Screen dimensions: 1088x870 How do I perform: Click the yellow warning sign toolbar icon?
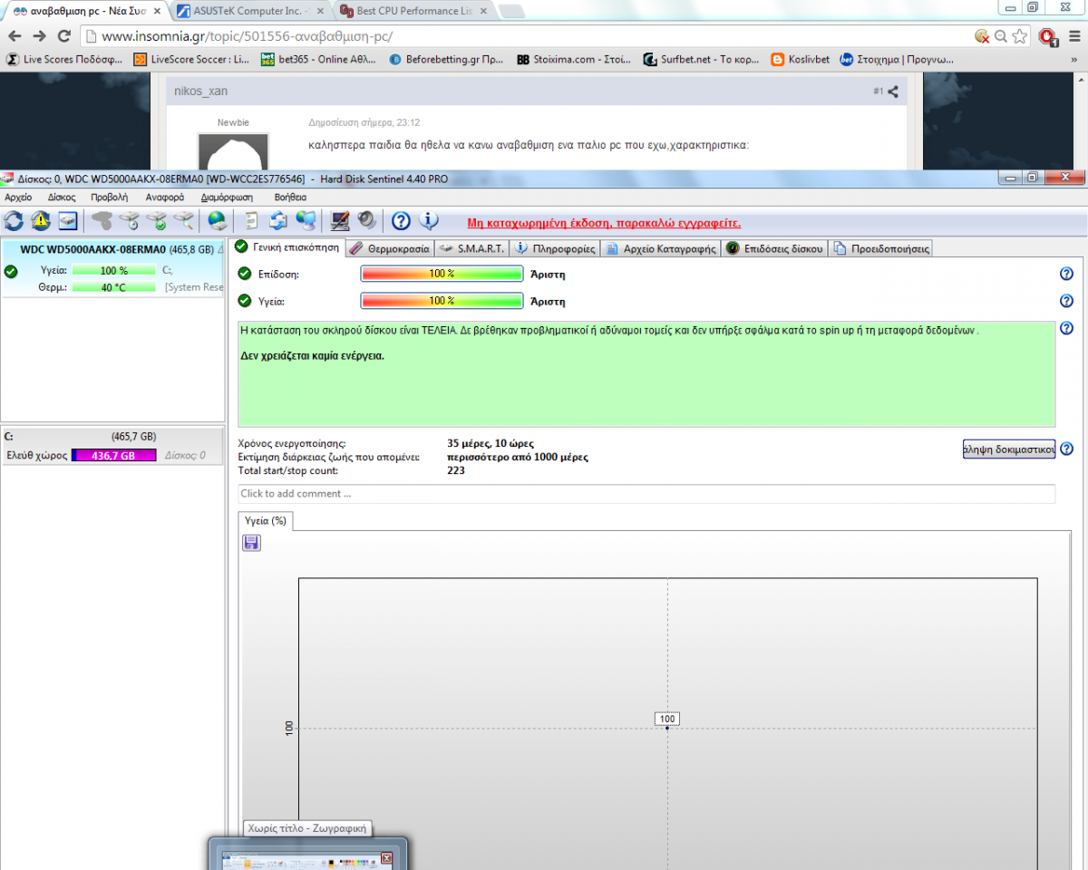tap(41, 220)
